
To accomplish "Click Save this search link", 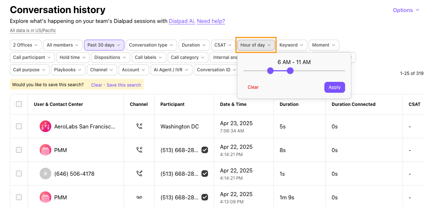I will 124,85.
